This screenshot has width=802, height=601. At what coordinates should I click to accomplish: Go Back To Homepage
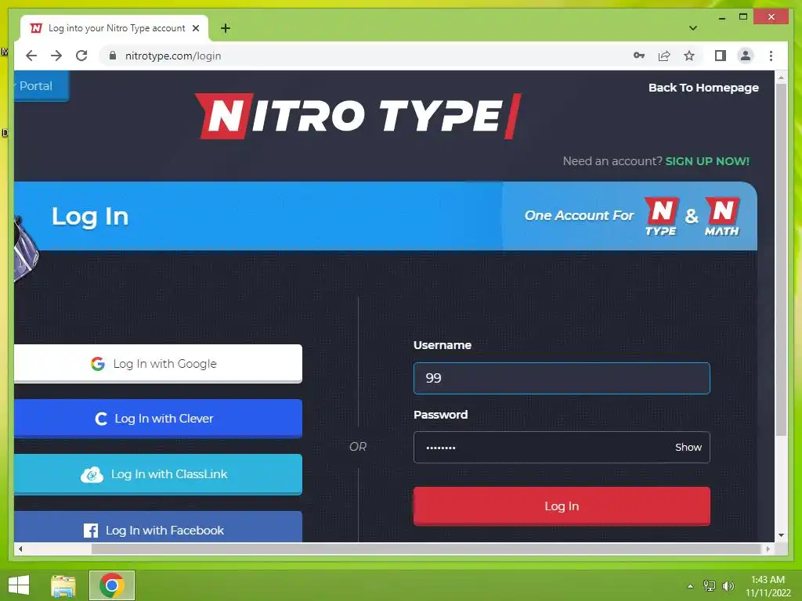(x=703, y=88)
